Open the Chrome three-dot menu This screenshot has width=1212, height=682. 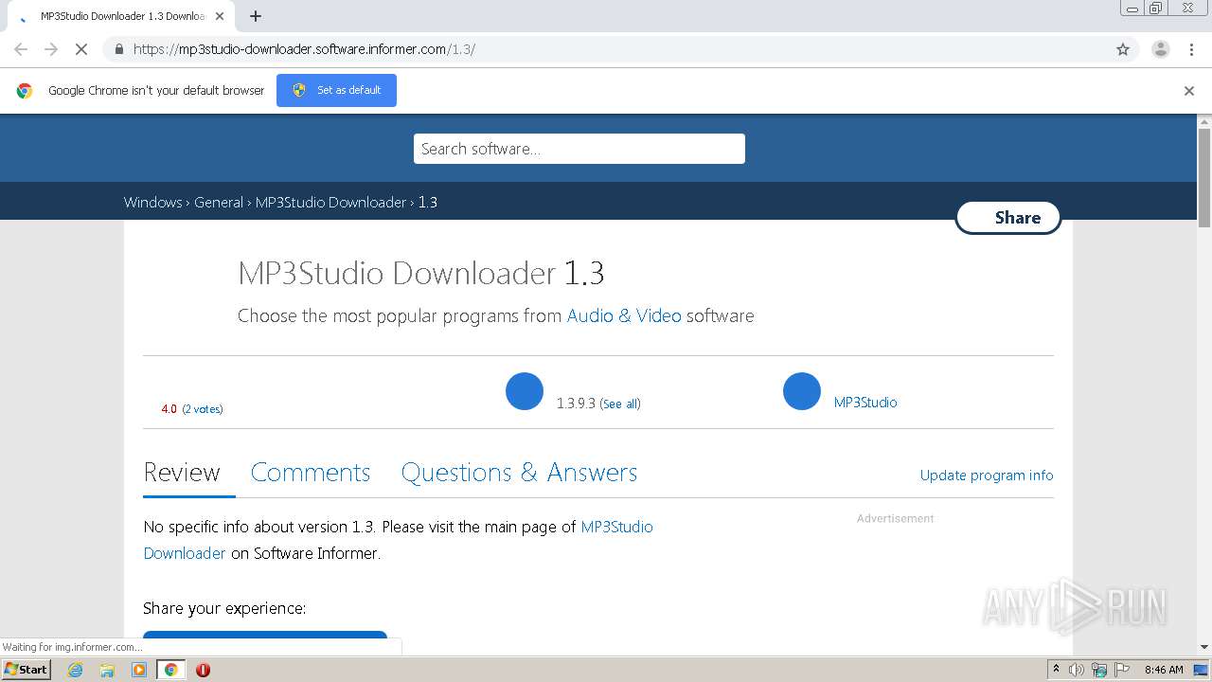[x=1191, y=49]
